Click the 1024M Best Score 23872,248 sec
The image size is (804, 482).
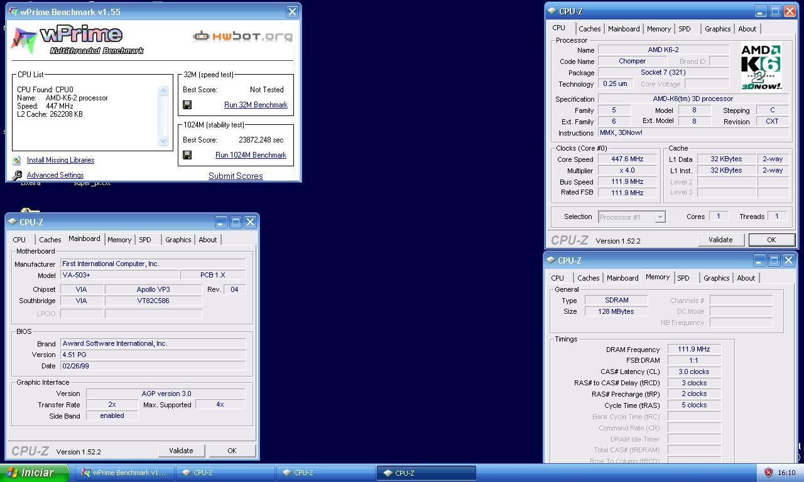(x=261, y=140)
